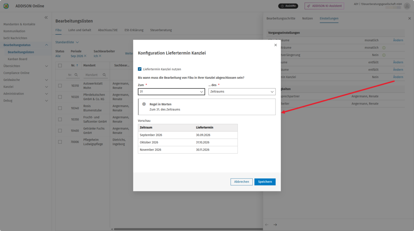Image resolution: width=414 pixels, height=231 pixels.
Task: Open the des Zeitraums dropdown
Action: 242,91
